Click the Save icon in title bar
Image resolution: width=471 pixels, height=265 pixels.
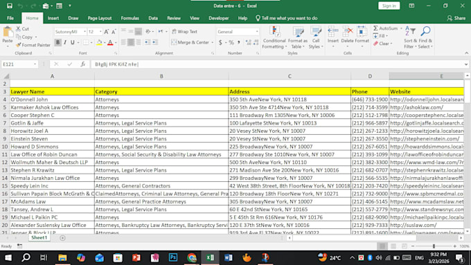(10, 6)
